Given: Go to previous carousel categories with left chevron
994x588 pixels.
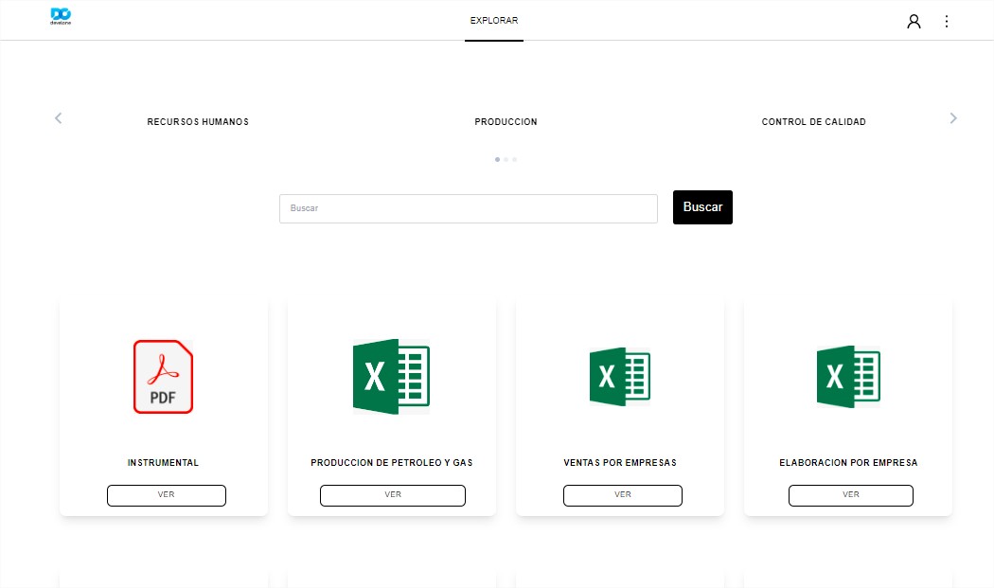Looking at the screenshot, I should [x=59, y=118].
